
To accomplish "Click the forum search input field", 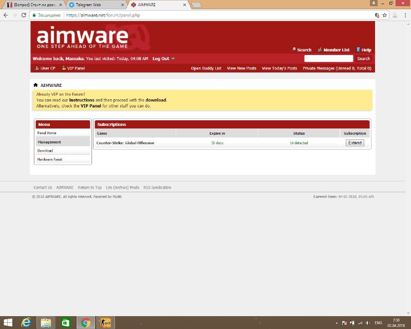I will [x=328, y=58].
